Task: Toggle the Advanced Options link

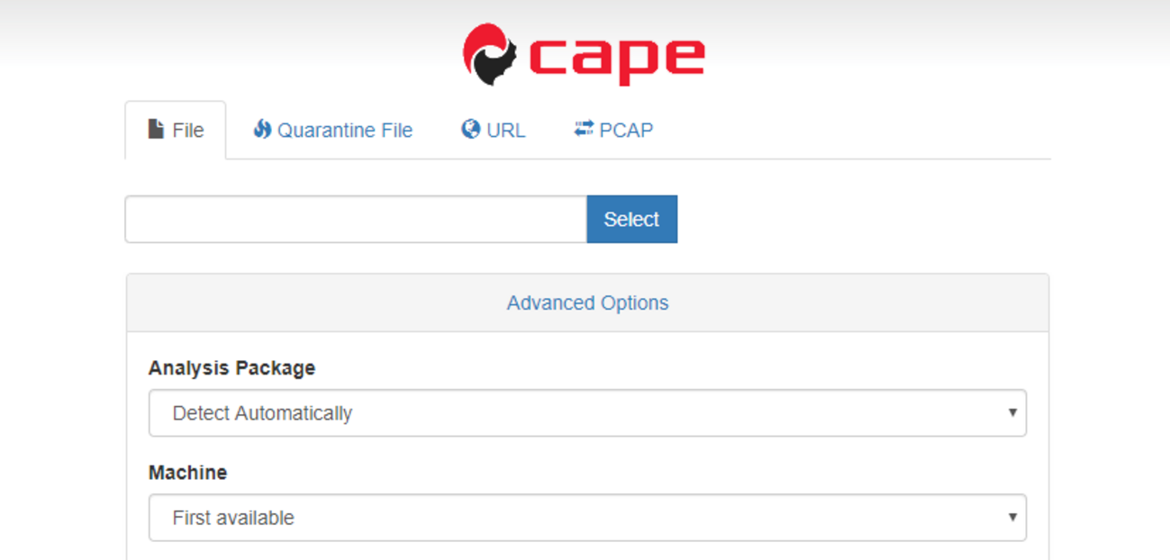Action: (x=587, y=303)
